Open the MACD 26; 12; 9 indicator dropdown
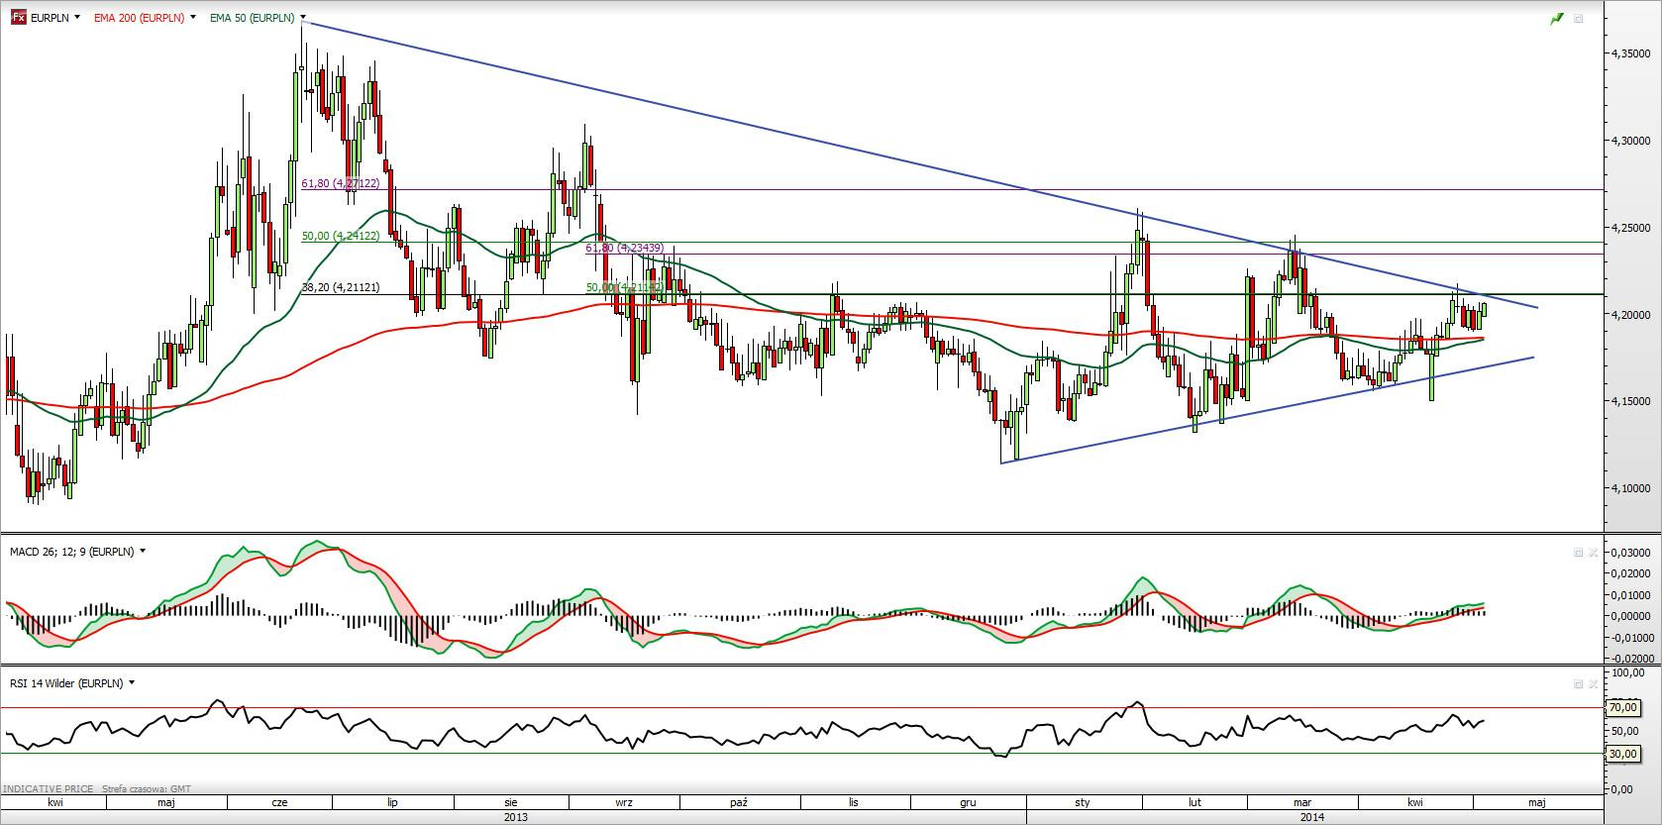This screenshot has width=1662, height=825. click(143, 552)
